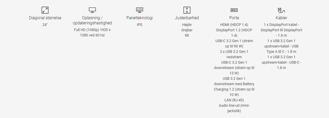329x118 pixels.
Task: Click the 24" size value
Action: 45,25
